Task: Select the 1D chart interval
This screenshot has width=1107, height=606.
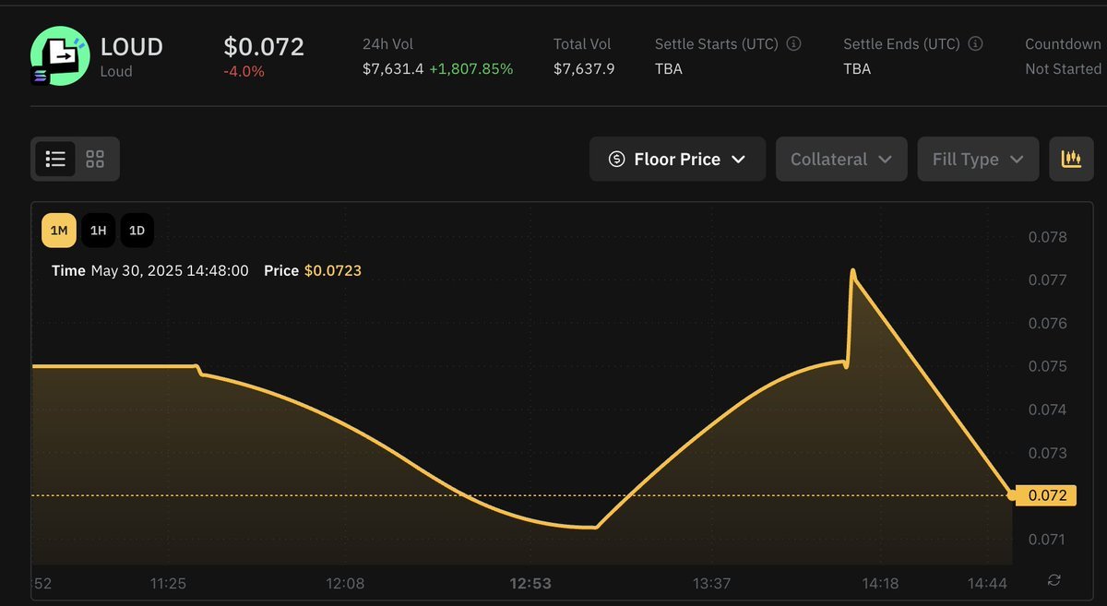Action: (137, 231)
